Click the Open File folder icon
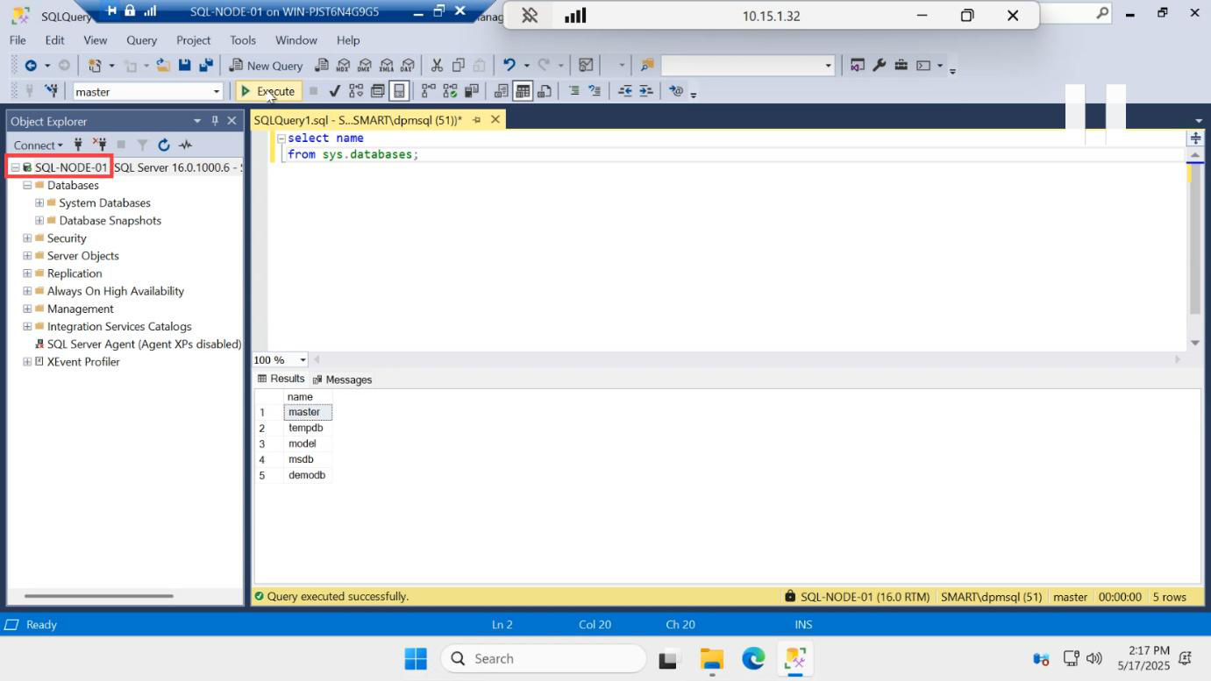1211x681 pixels. point(163,65)
